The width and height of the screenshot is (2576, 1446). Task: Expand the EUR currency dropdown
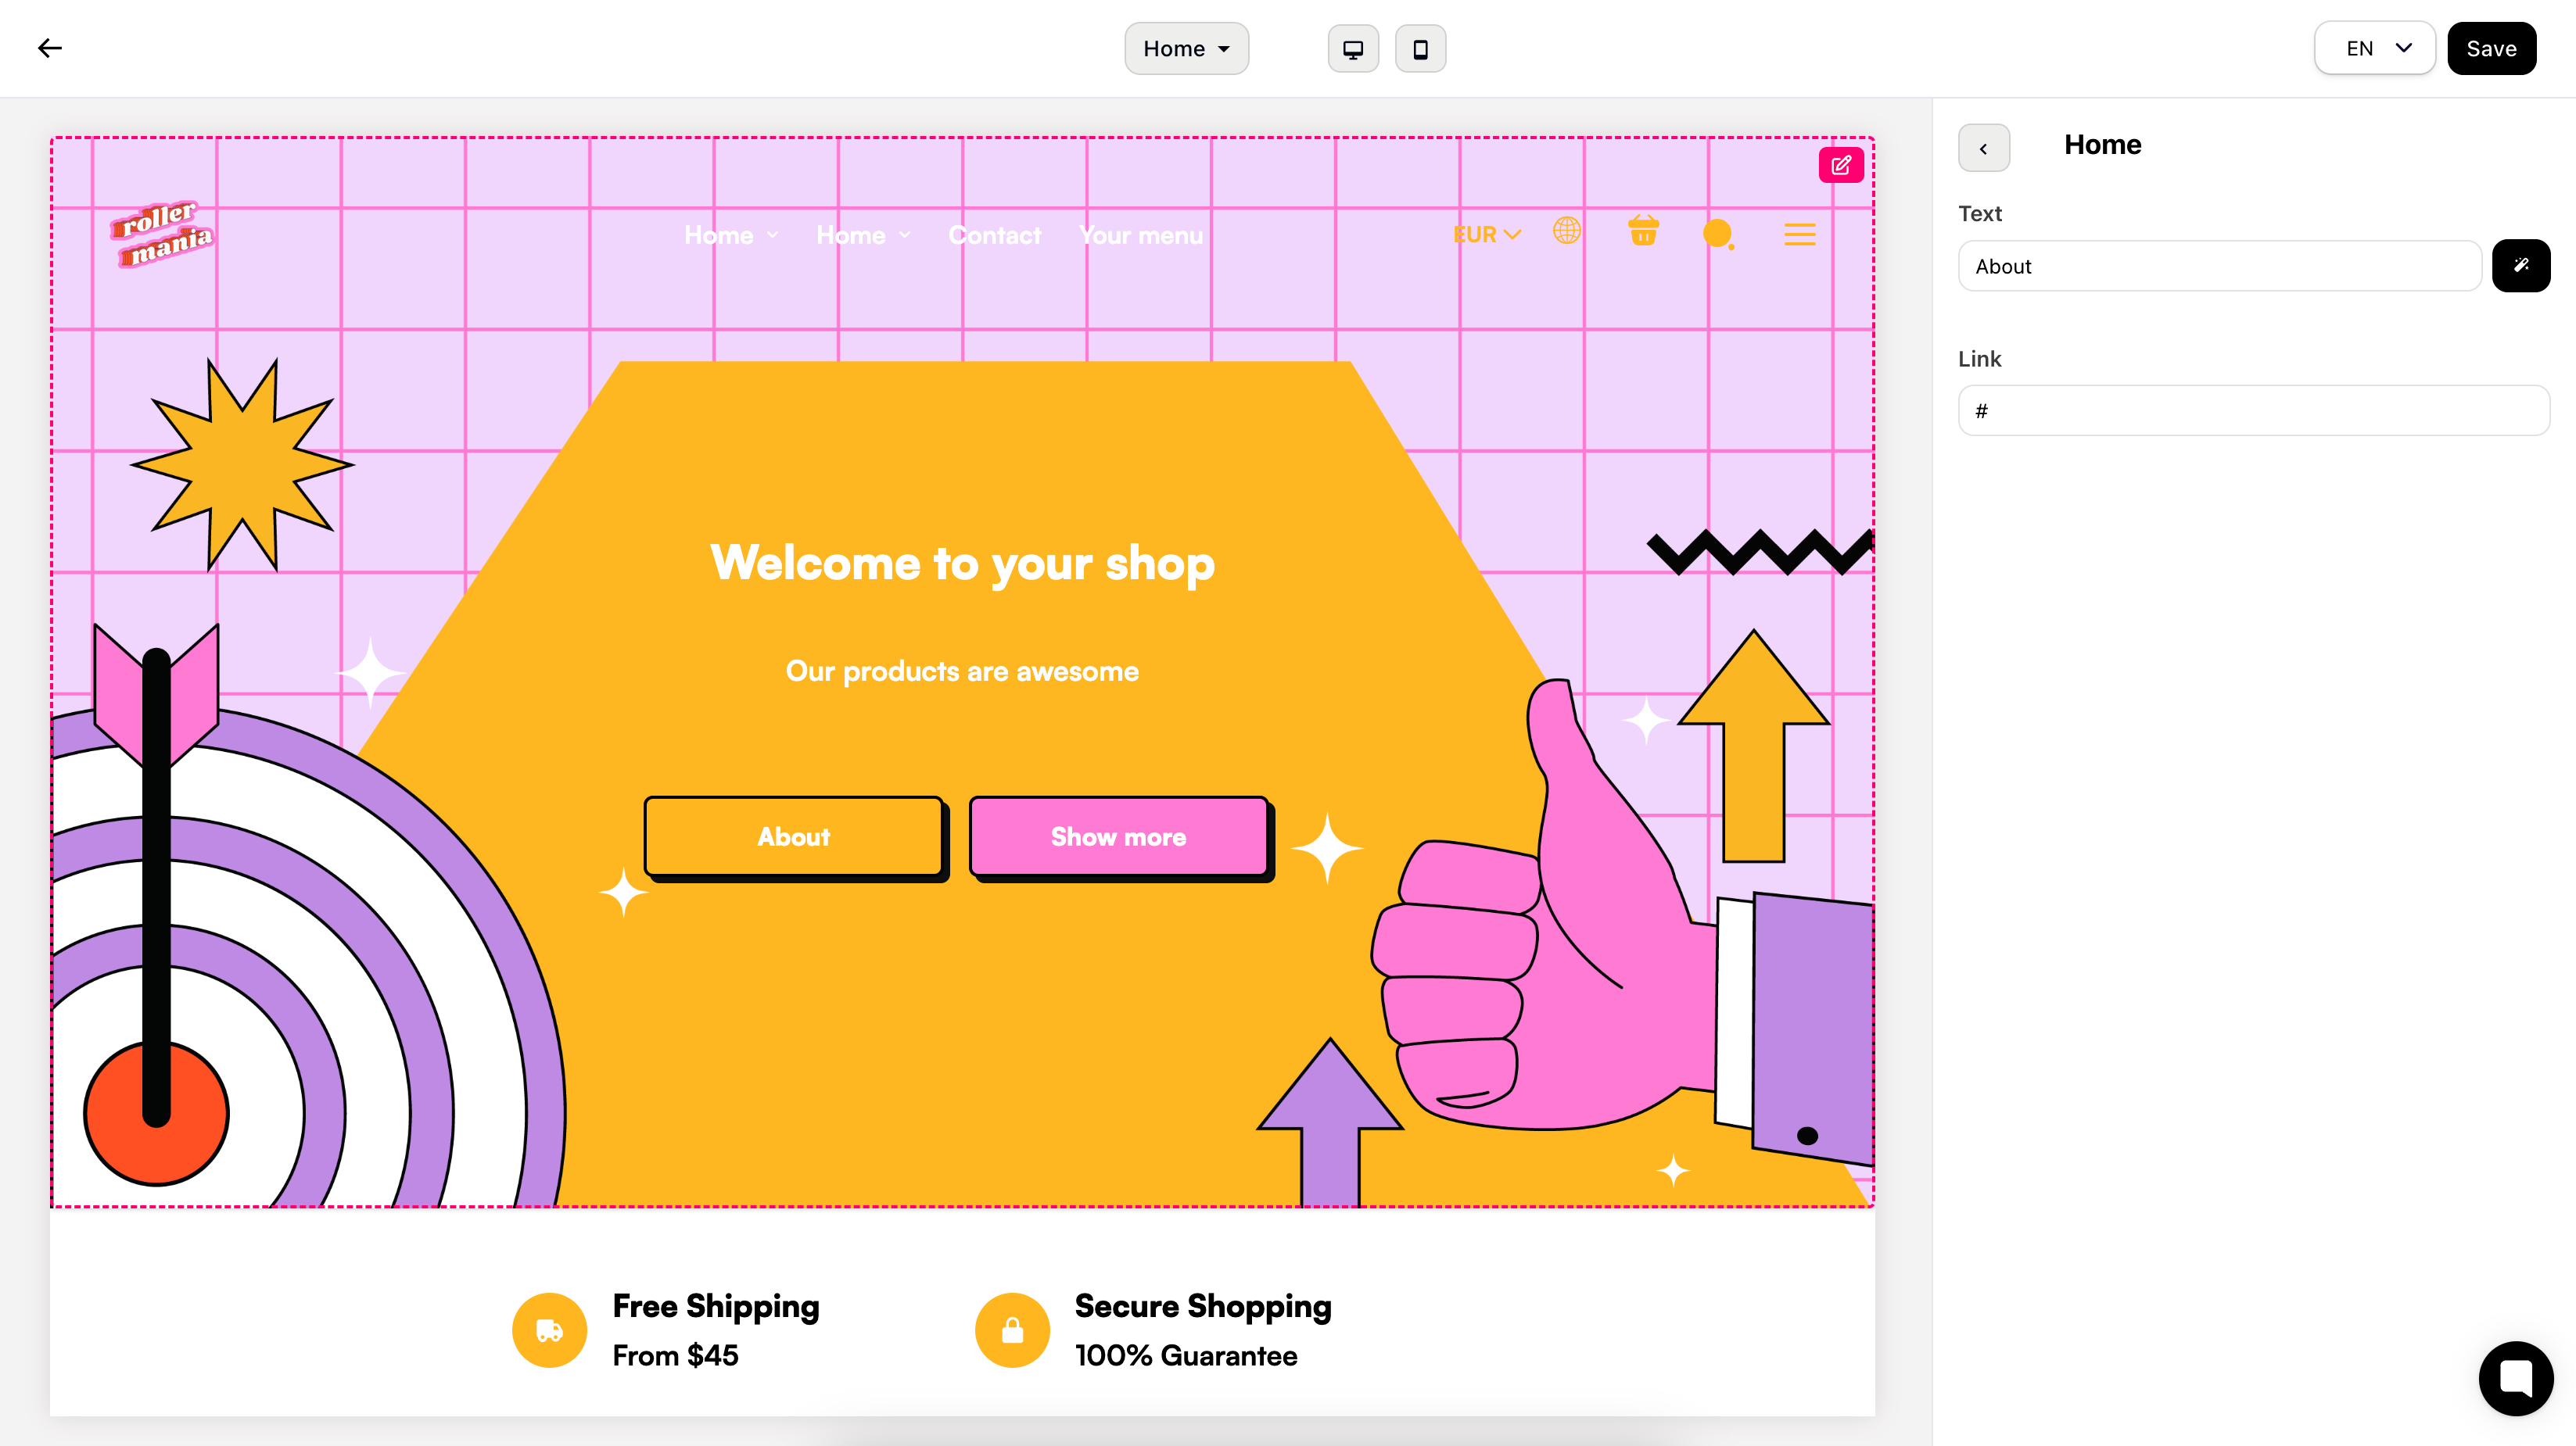tap(1486, 234)
